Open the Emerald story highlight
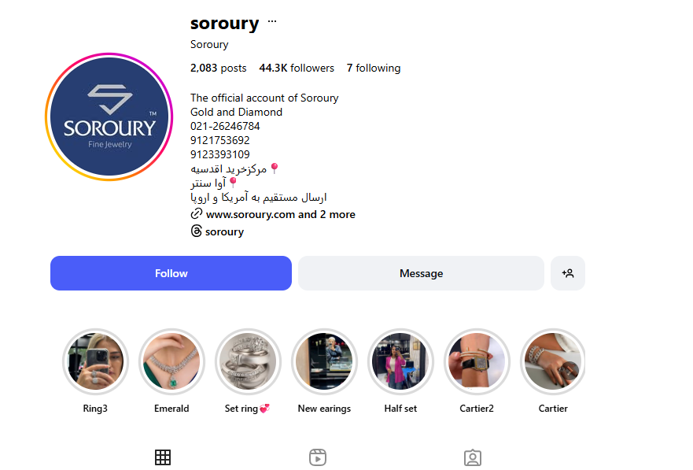Viewport: 693px width, 470px height. point(171,361)
